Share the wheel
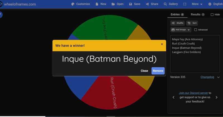 152,4
